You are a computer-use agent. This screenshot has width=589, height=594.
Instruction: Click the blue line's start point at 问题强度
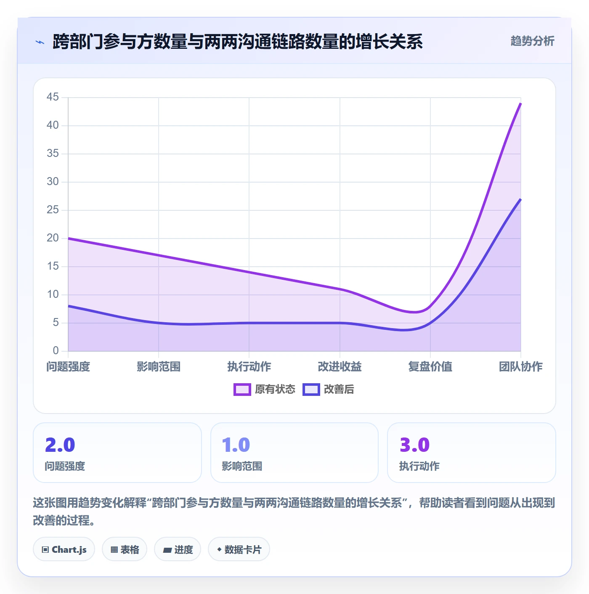pyautogui.click(x=68, y=306)
